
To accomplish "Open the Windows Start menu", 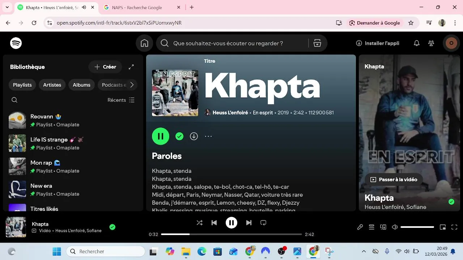I will pyautogui.click(x=57, y=251).
